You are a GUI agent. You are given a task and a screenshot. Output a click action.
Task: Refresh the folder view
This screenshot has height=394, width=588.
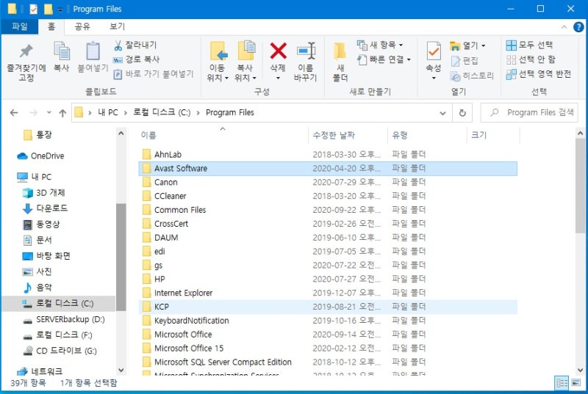[462, 113]
